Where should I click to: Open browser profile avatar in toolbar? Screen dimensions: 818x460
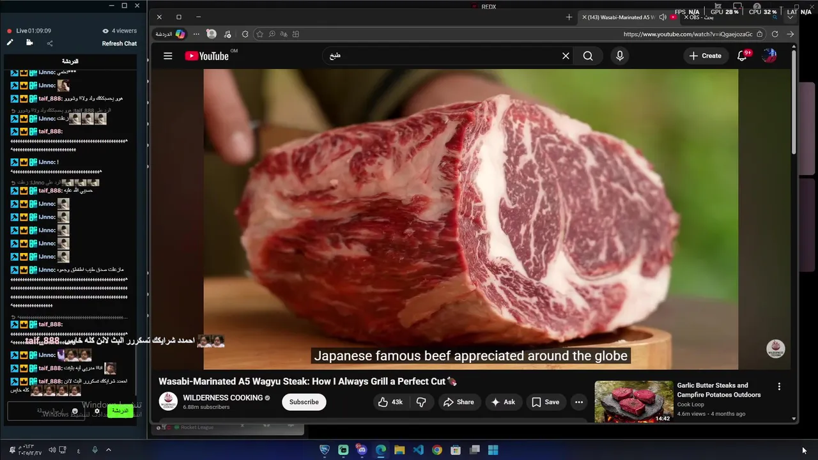(x=212, y=34)
